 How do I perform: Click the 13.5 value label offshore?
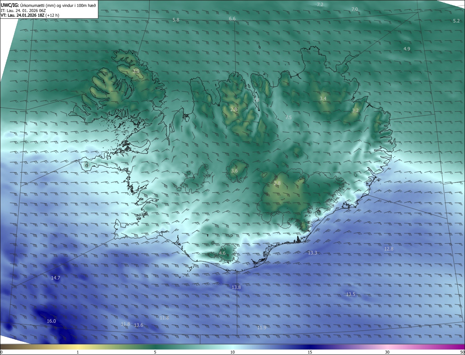coord(351,294)
